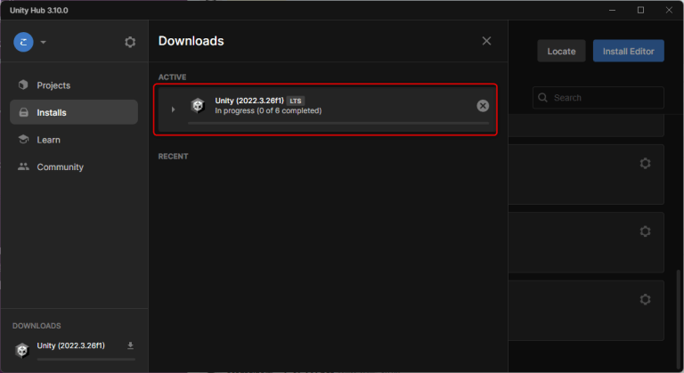
Task: Open the Learn section
Action: tap(48, 140)
